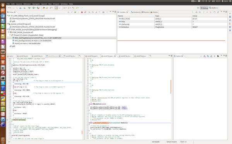
Task: Open the File menu
Action: pyautogui.click(x=8, y=4)
